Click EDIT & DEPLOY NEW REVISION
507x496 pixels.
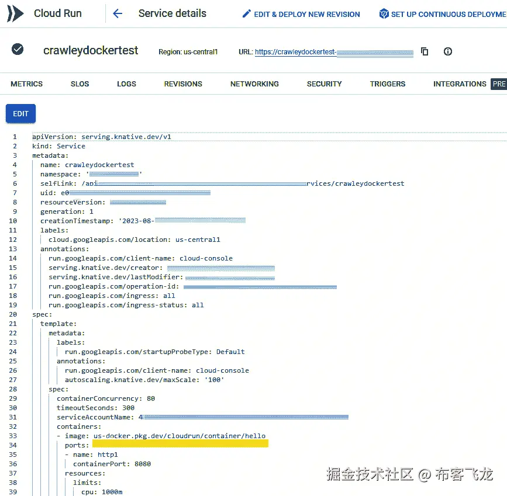[304, 13]
